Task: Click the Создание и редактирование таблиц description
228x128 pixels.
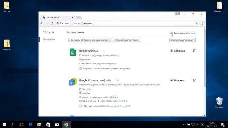Action: (x=98, y=55)
